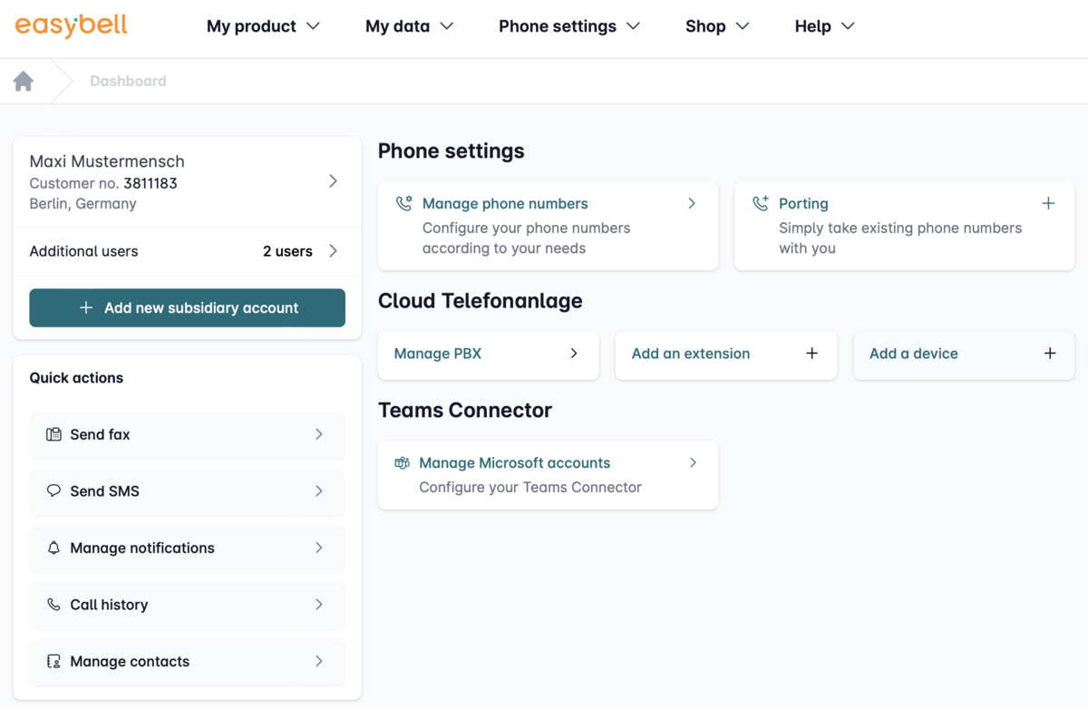1088x709 pixels.
Task: Click chevron on Manage phone numbers card
Action: [692, 203]
